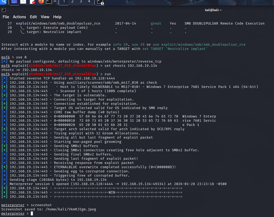Click 'Meterpreter session 1 opened' line

click(114, 184)
